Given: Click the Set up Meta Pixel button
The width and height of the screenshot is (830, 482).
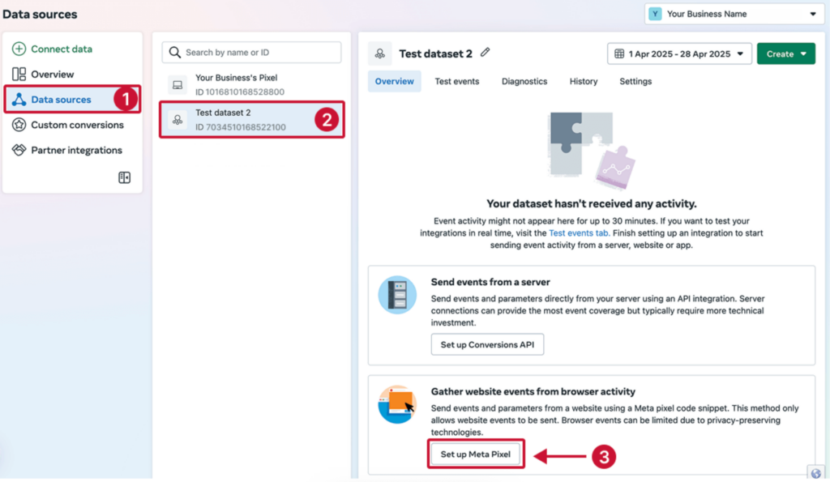Looking at the screenshot, I should point(475,454).
